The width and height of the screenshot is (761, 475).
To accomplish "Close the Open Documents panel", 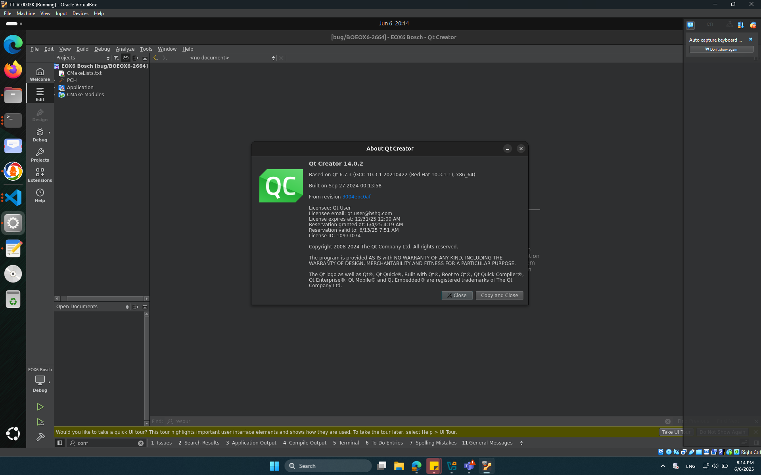I will (x=145, y=307).
